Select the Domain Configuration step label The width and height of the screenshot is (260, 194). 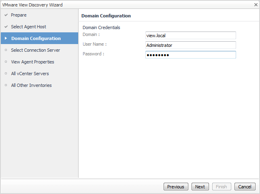(x=36, y=38)
